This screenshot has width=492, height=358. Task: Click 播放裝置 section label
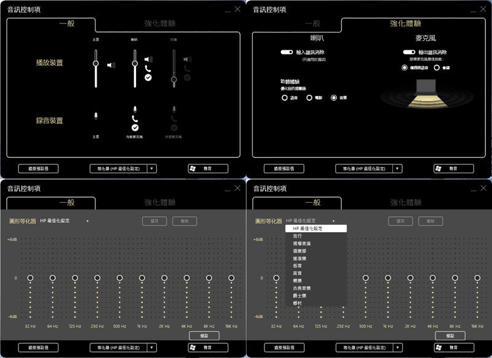pos(50,63)
